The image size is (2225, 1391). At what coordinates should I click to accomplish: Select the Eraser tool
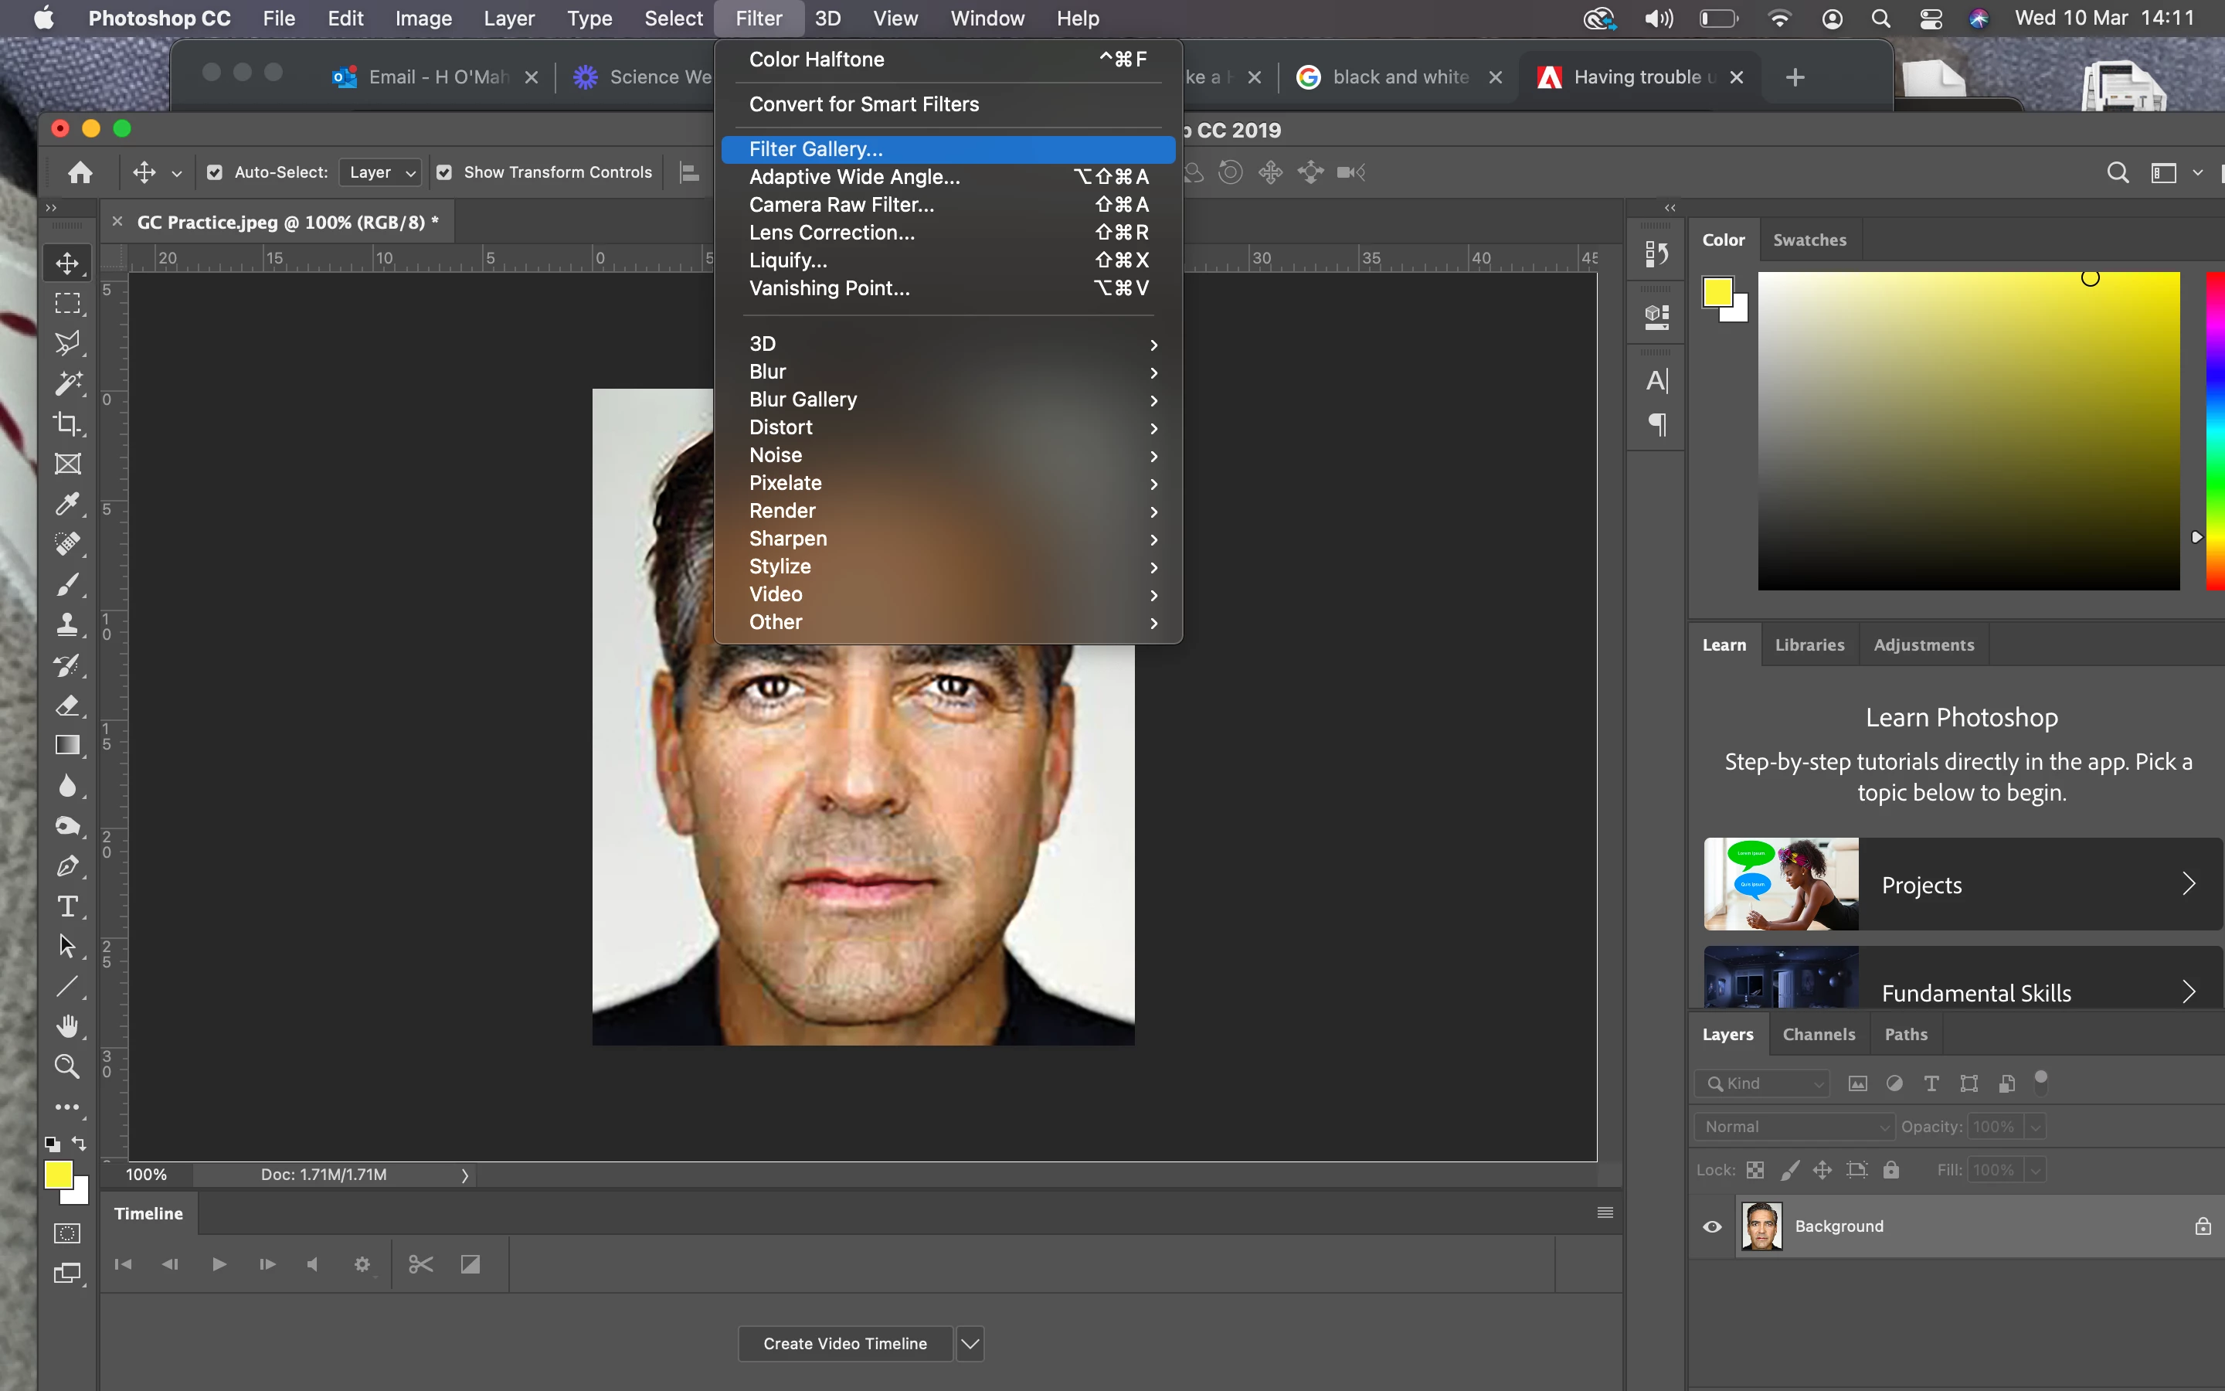pos(67,706)
